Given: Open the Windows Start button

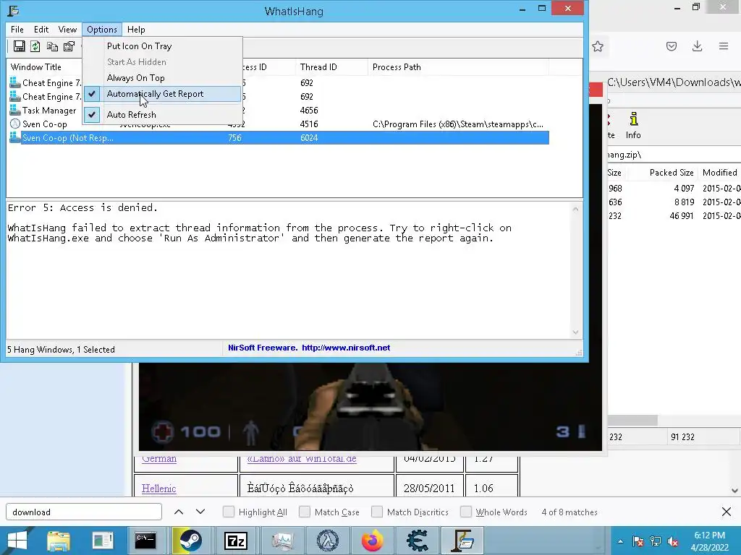Looking at the screenshot, I should 17,541.
